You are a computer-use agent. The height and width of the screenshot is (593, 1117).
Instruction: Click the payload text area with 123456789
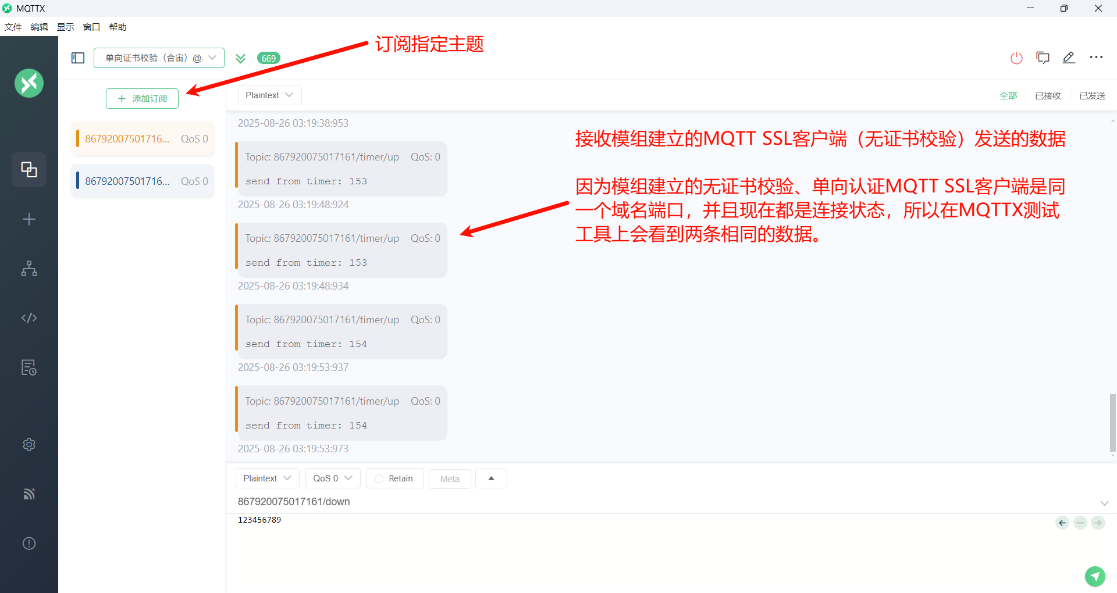640,552
